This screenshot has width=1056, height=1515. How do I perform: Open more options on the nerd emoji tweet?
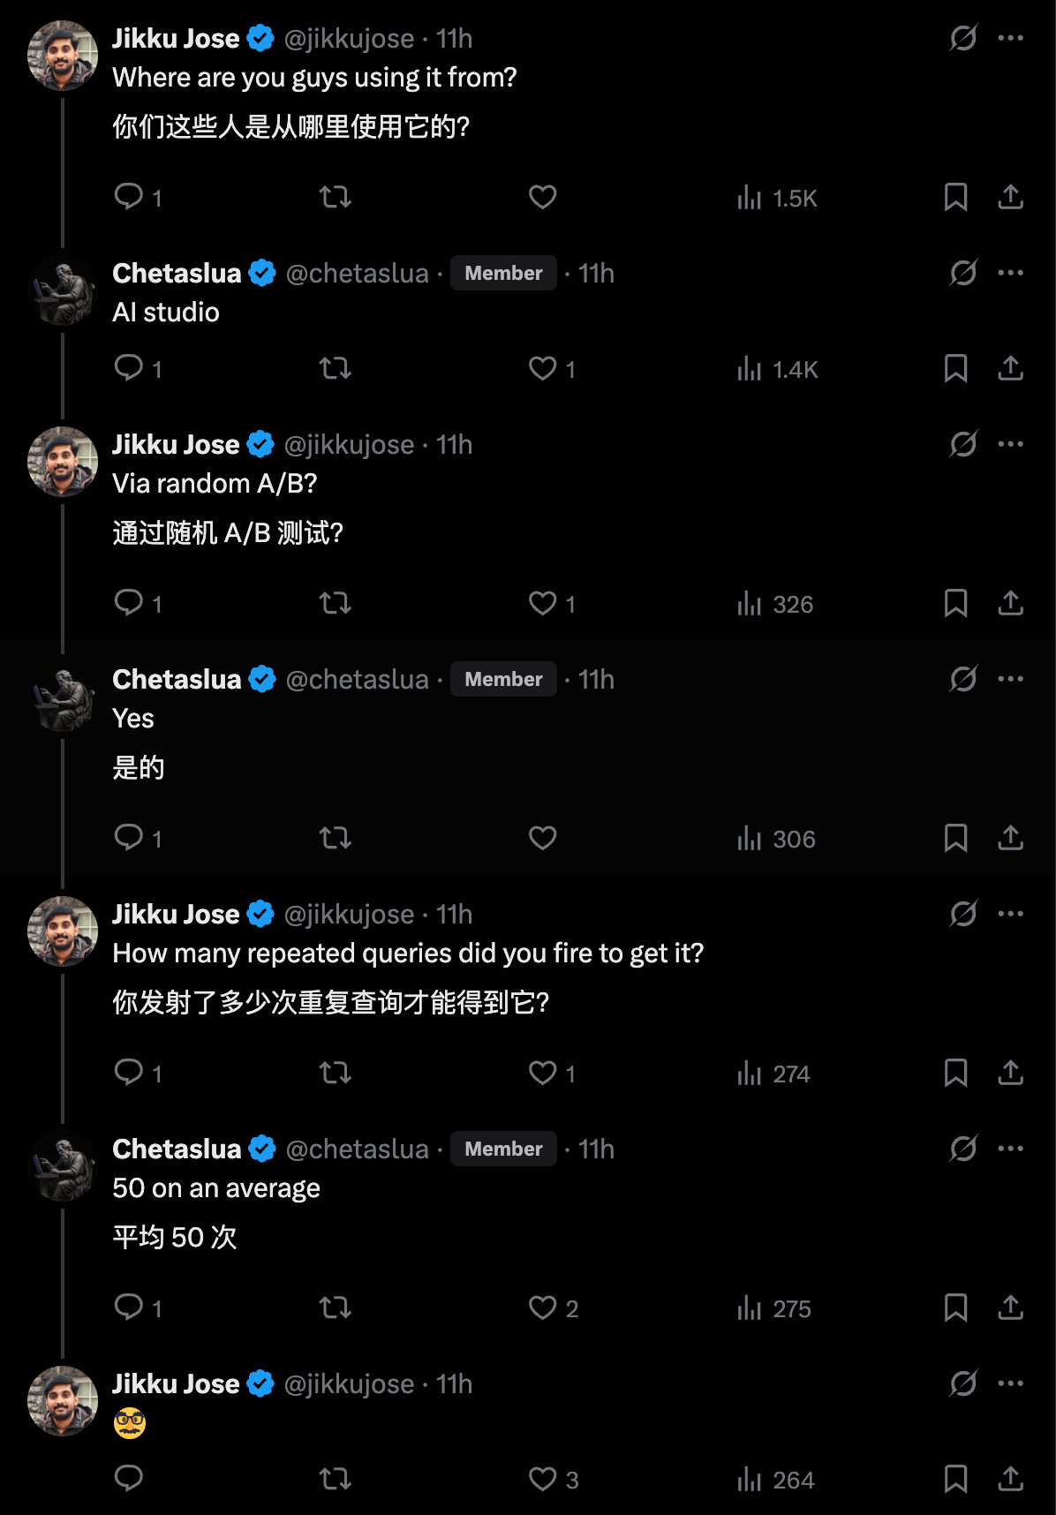pos(1010,1383)
